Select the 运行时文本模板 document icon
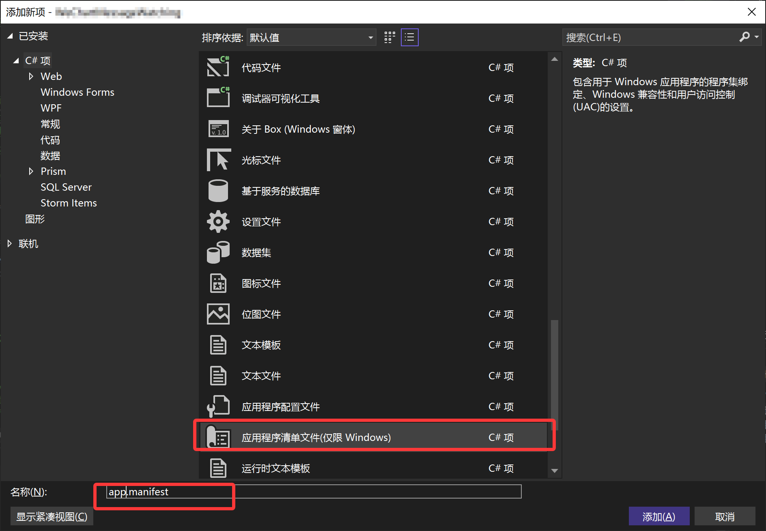 click(218, 468)
